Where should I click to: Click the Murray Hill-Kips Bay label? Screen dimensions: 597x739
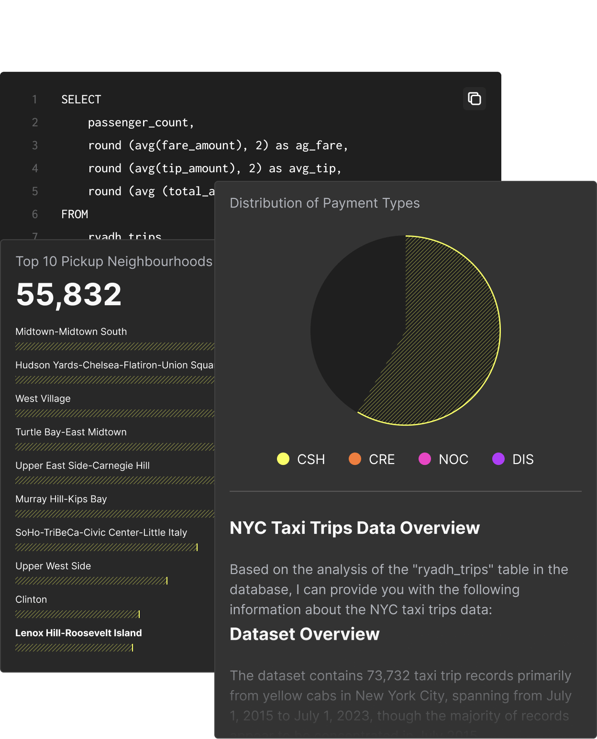point(61,499)
